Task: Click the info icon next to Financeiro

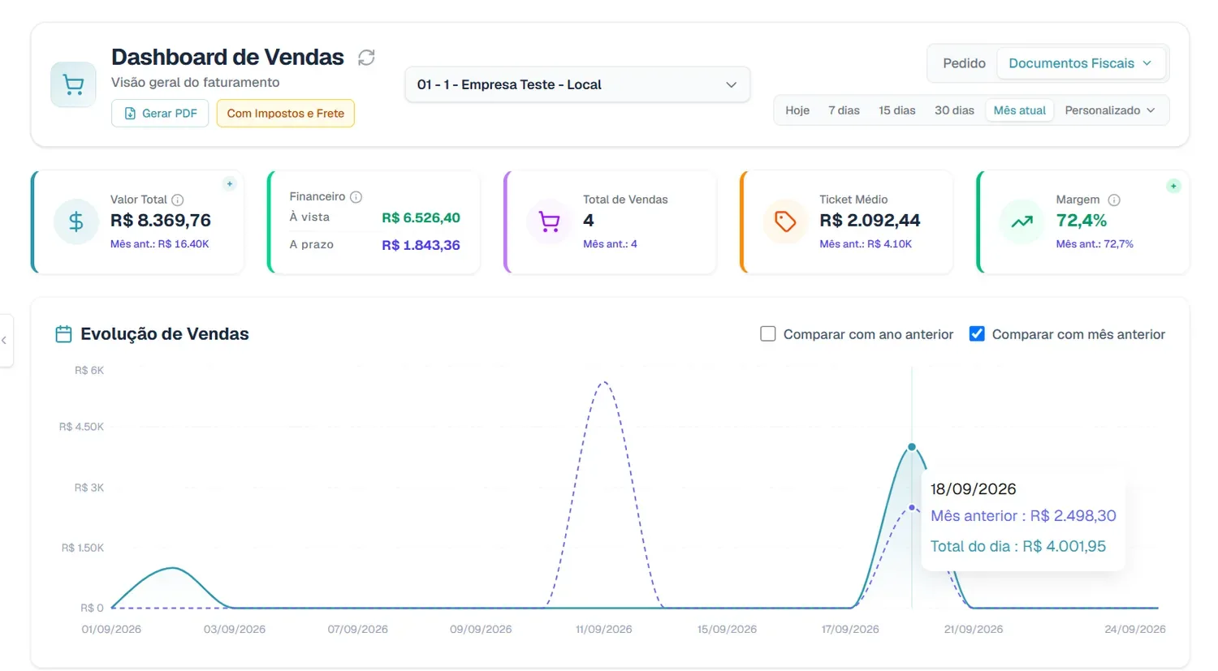Action: [356, 196]
